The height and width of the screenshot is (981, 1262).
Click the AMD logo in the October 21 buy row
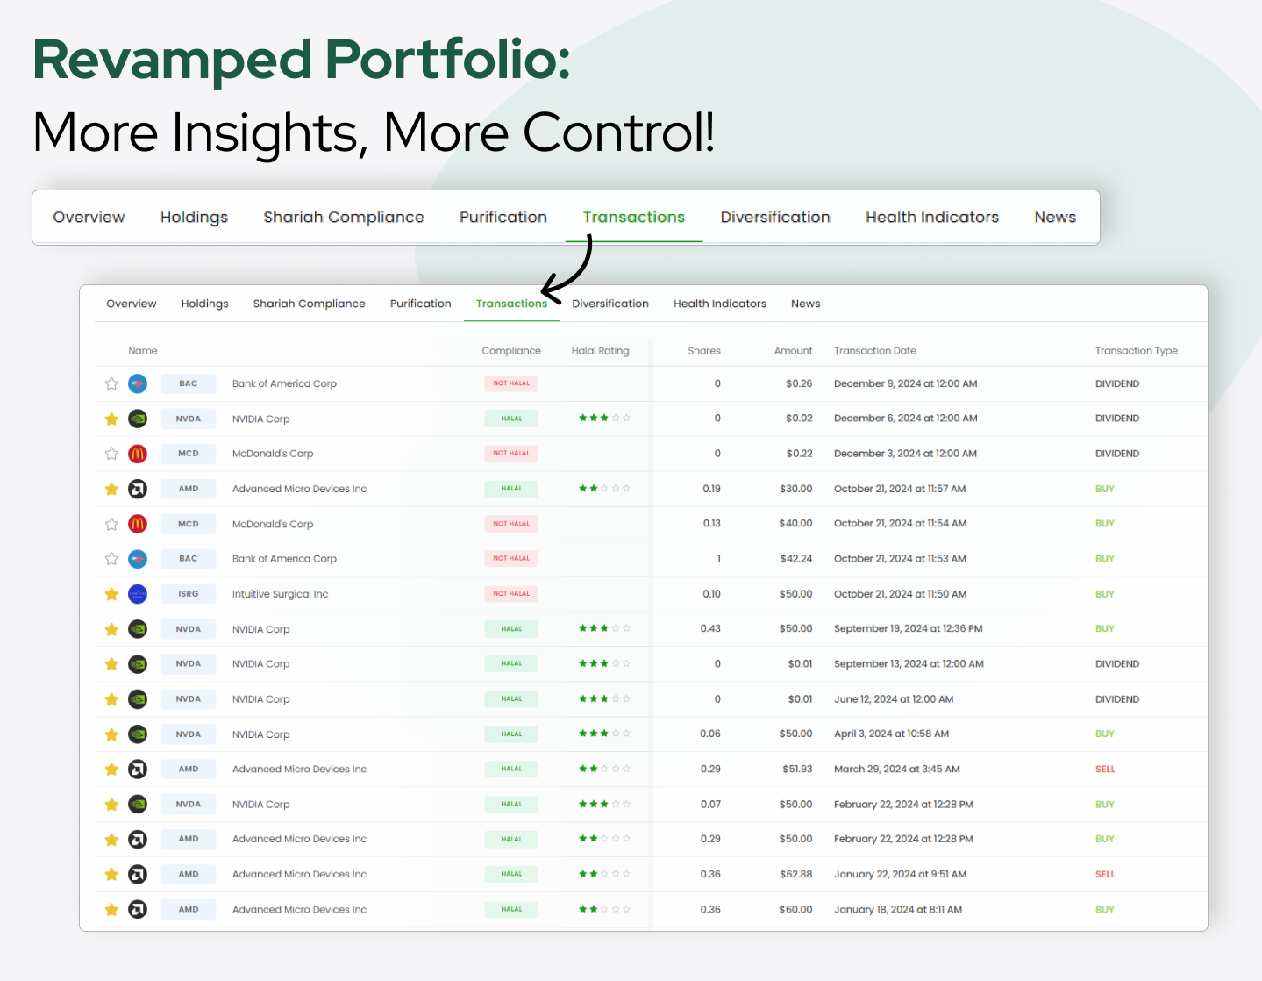(138, 489)
